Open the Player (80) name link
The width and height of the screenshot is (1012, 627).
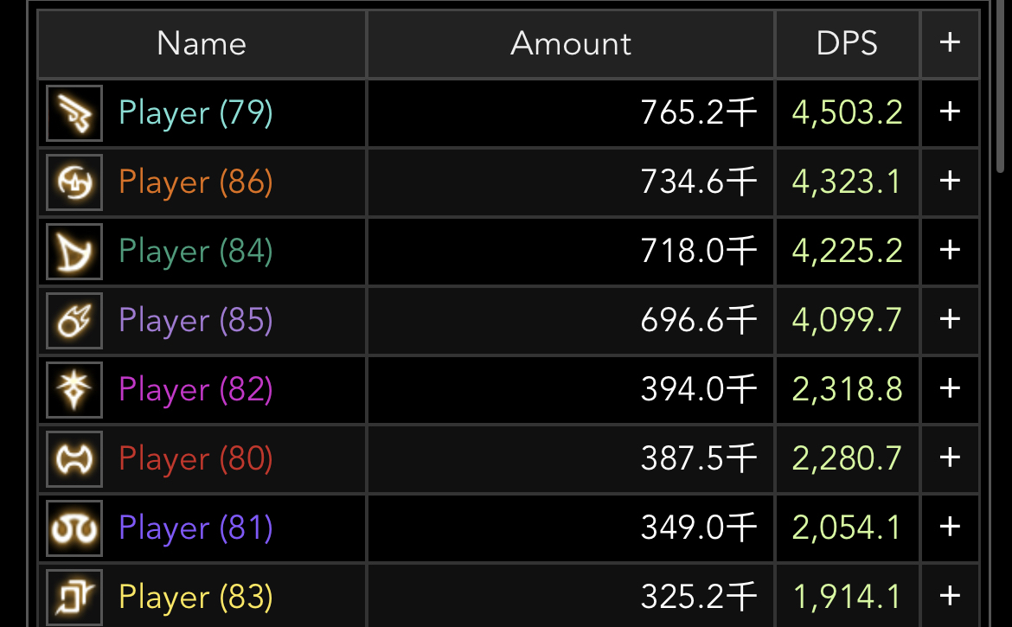[195, 459]
